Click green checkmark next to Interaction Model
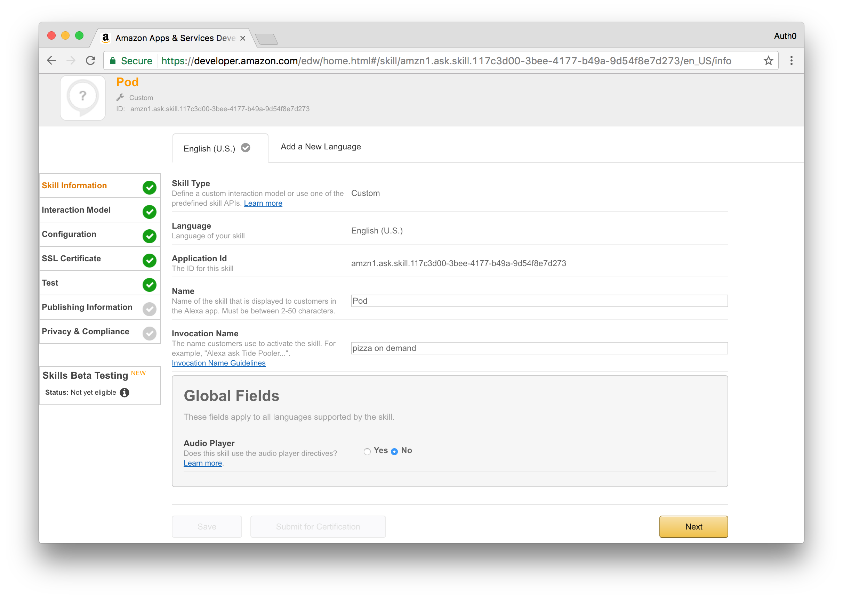Viewport: 843px width, 599px height. click(150, 212)
